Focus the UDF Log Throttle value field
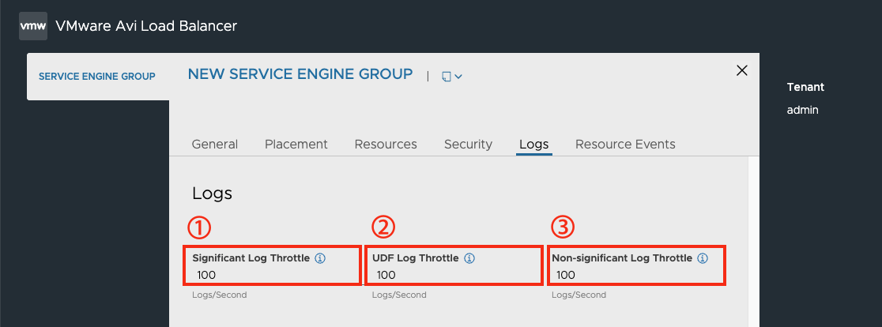Image resolution: width=882 pixels, height=327 pixels. coord(454,275)
